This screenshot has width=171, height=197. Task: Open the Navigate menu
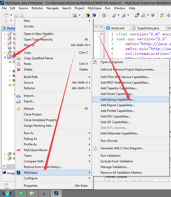(x=53, y=8)
